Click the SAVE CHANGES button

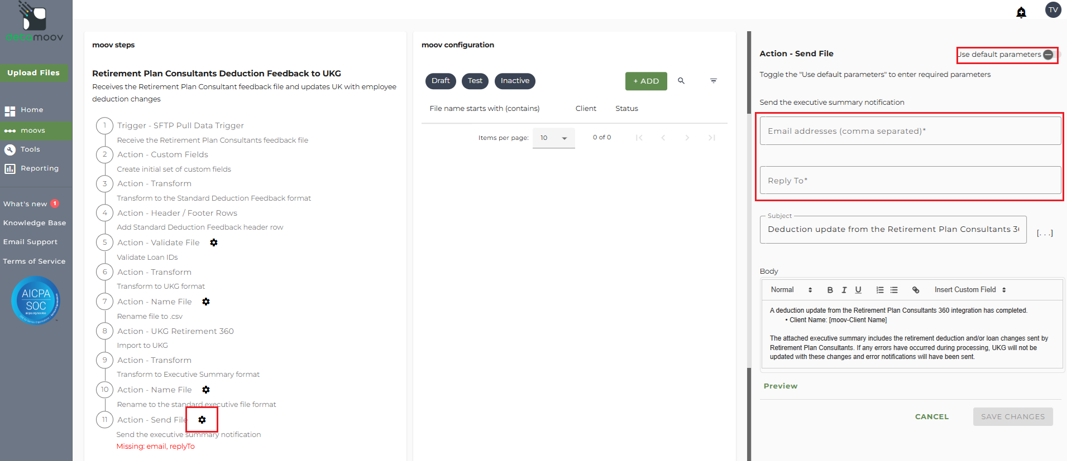coord(1013,417)
